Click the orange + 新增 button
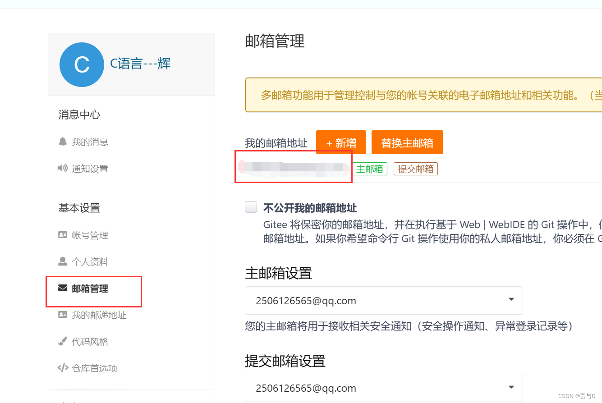The image size is (602, 403). 341,142
